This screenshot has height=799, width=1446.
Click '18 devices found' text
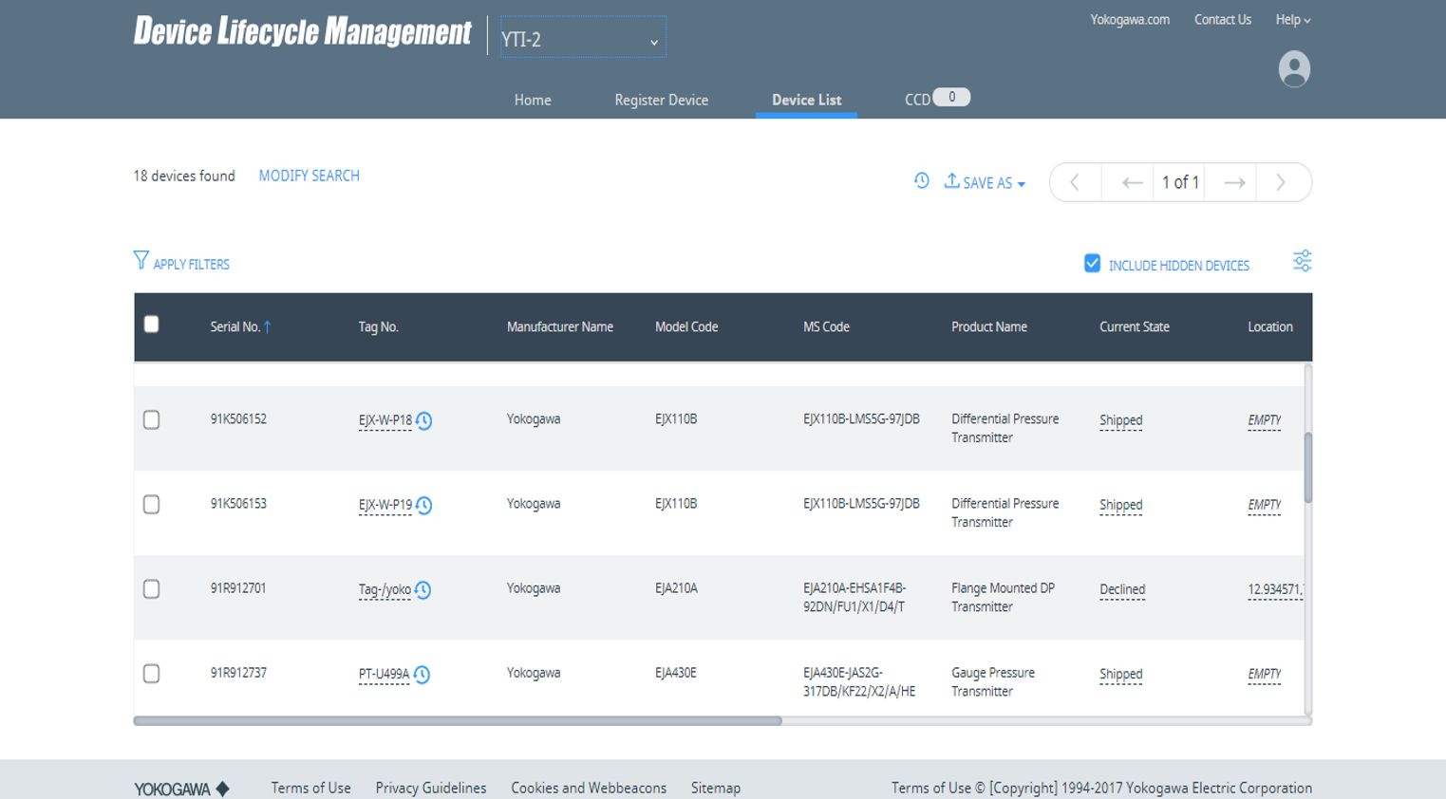[x=183, y=176]
